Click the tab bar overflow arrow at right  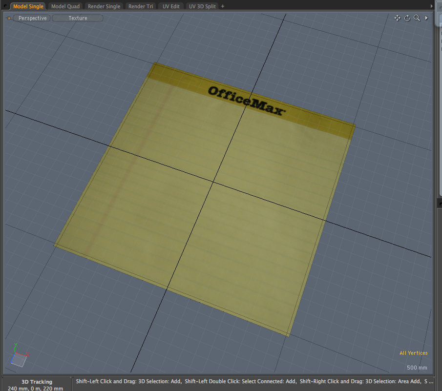(x=431, y=6)
